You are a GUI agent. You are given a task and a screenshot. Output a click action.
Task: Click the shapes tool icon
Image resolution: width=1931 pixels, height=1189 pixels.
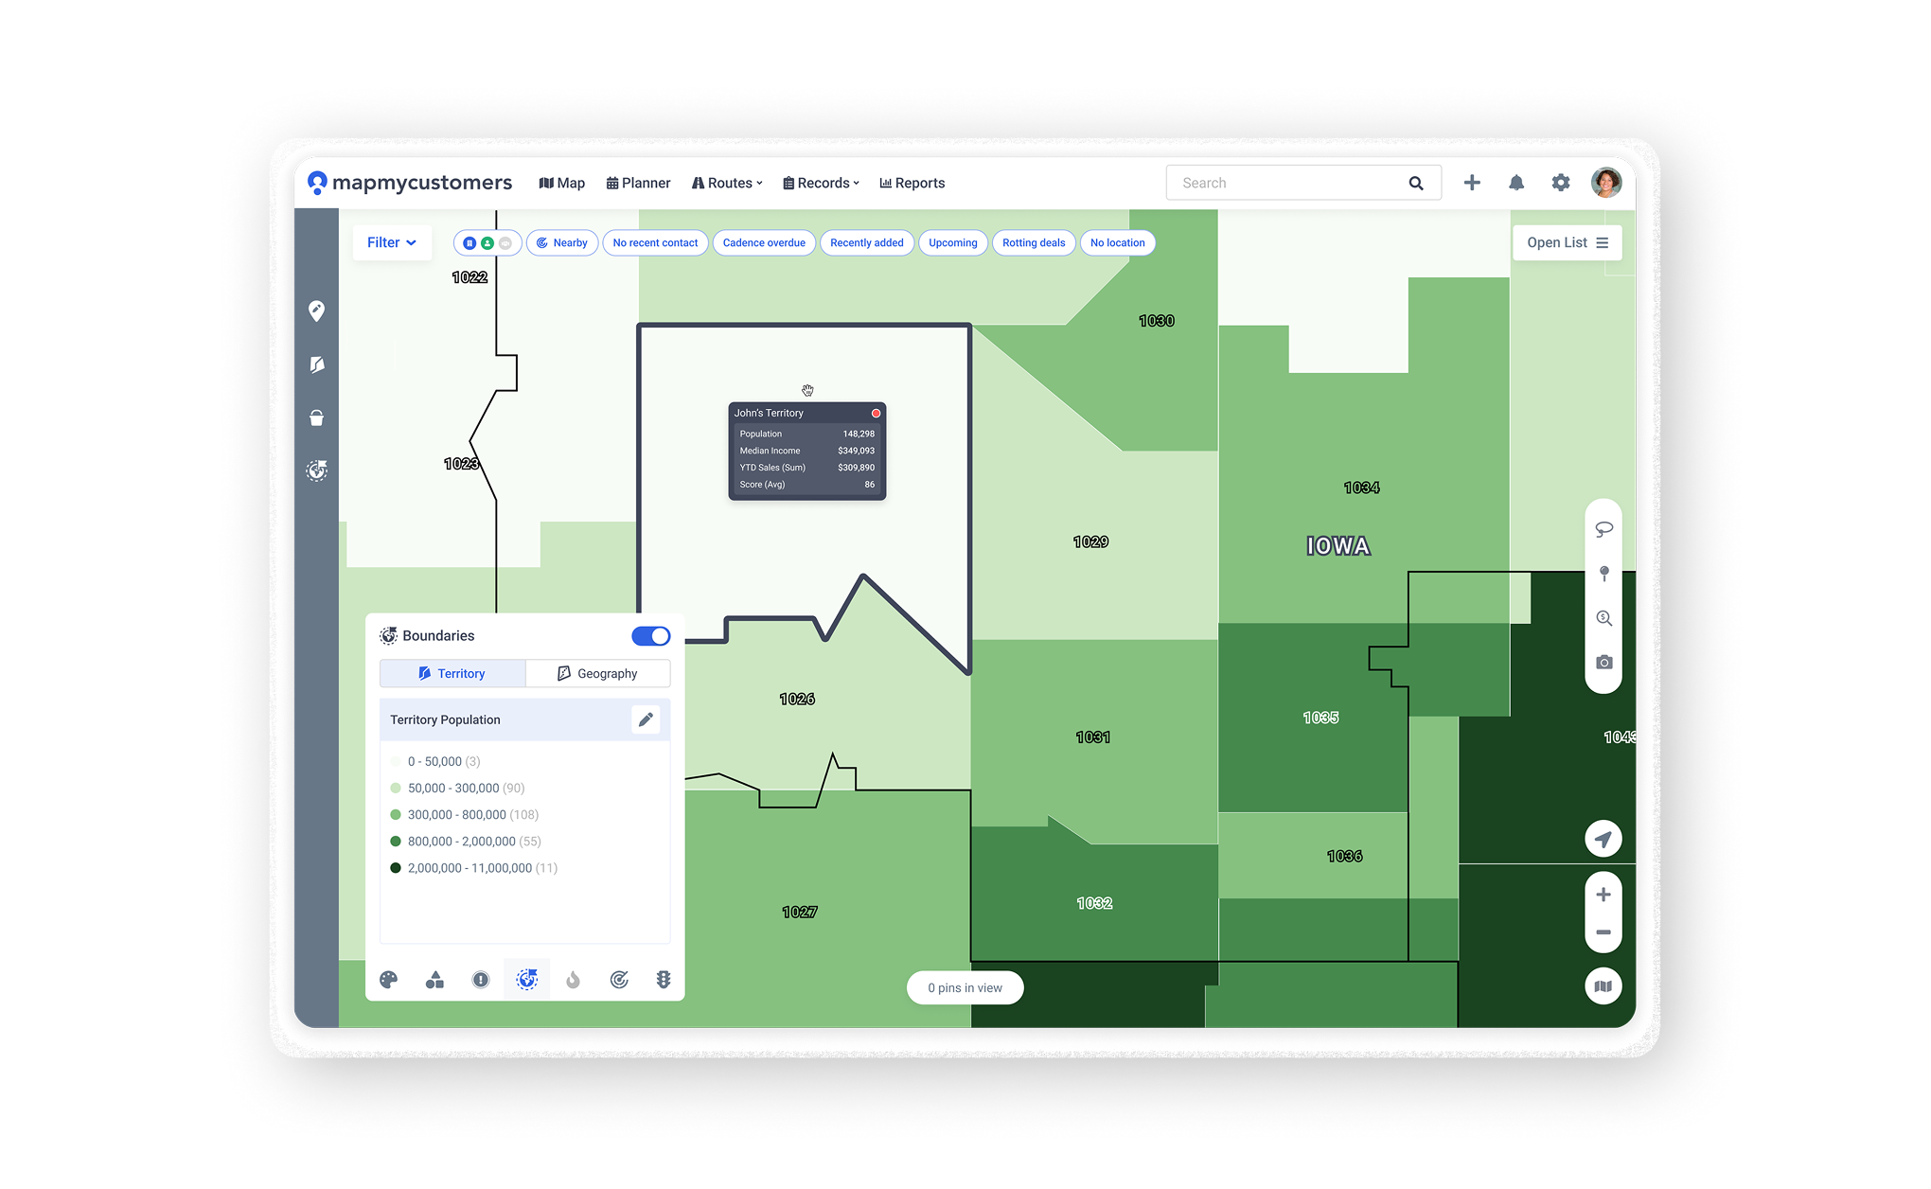tap(434, 980)
